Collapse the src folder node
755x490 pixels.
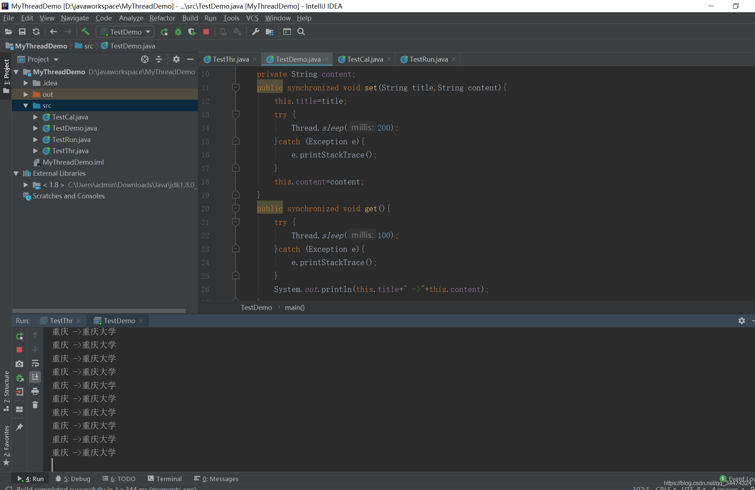click(x=26, y=105)
